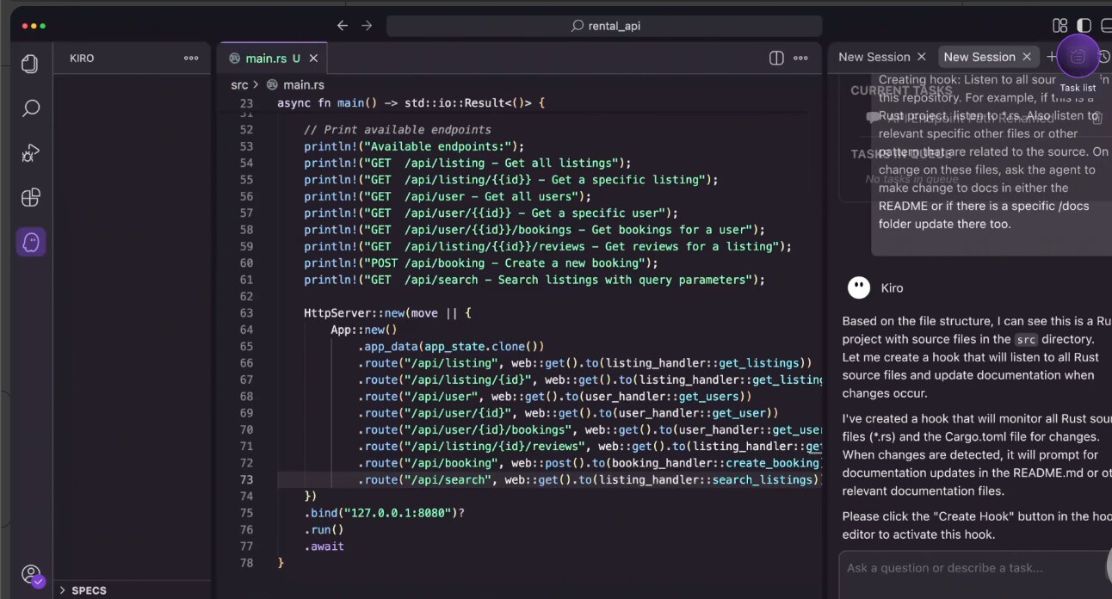Start a new session with the plus button

click(1051, 56)
